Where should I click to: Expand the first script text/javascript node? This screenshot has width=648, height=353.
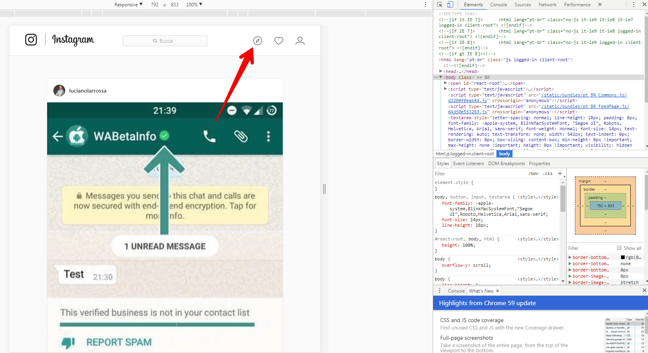click(x=445, y=89)
